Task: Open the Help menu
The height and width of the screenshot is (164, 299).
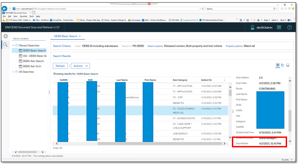Action: tap(38, 16)
